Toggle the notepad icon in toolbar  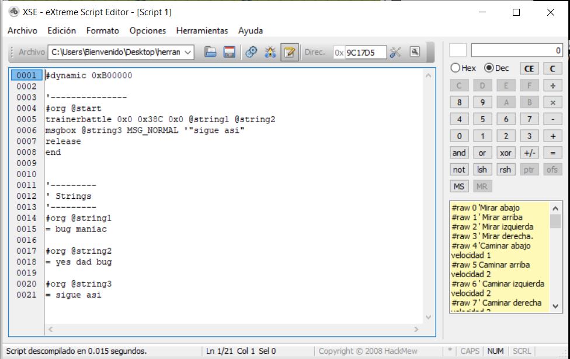(x=289, y=52)
